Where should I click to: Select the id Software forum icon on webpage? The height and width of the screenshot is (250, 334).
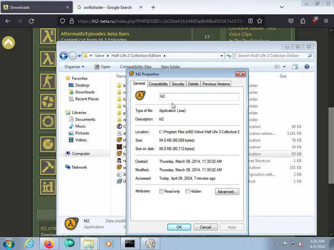(48, 187)
